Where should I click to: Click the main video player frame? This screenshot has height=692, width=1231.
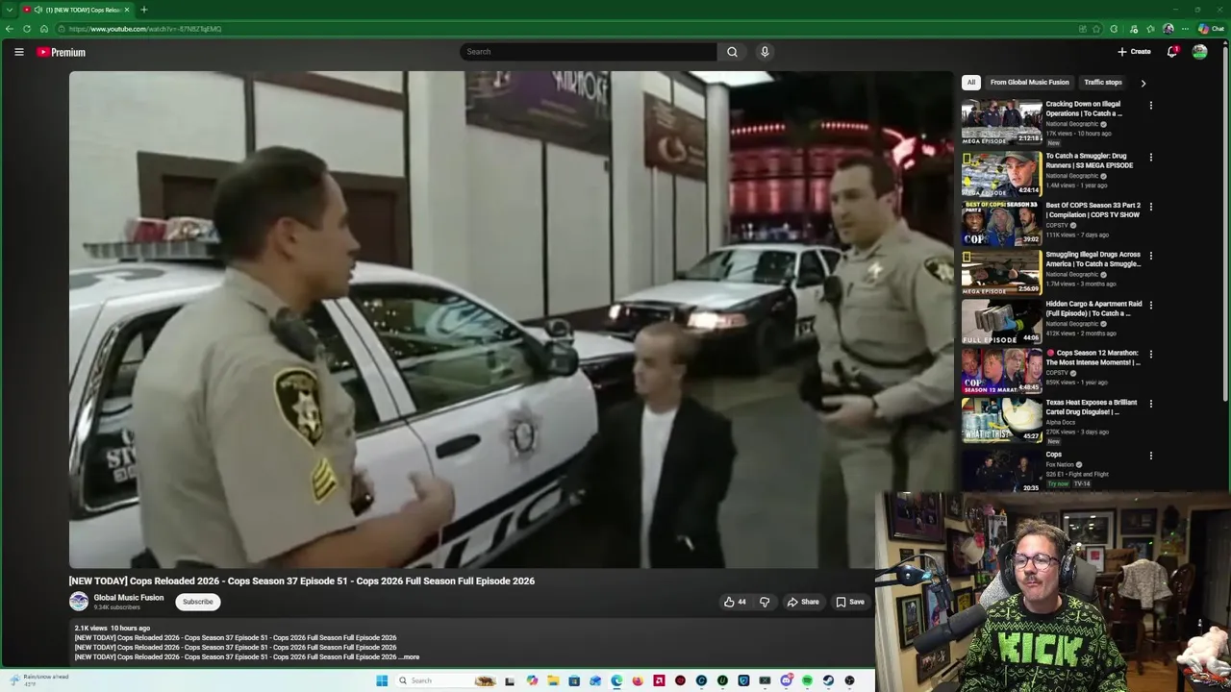pyautogui.click(x=511, y=320)
